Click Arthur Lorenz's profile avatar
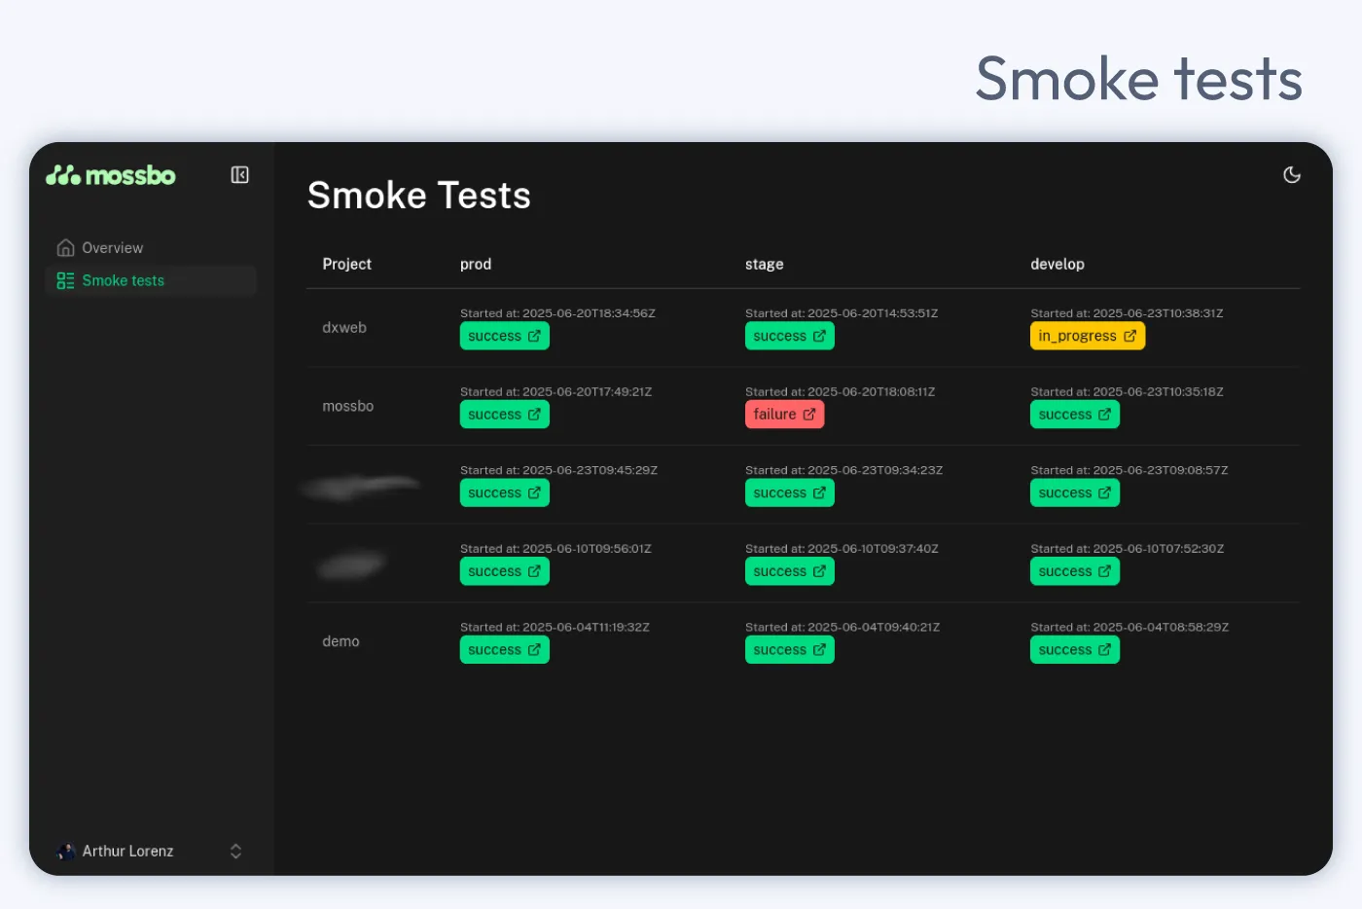The image size is (1362, 909). click(65, 851)
